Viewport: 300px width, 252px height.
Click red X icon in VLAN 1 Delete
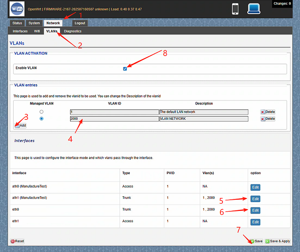[x=263, y=112]
